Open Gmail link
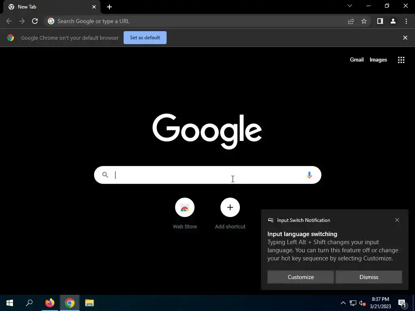 pos(357,60)
